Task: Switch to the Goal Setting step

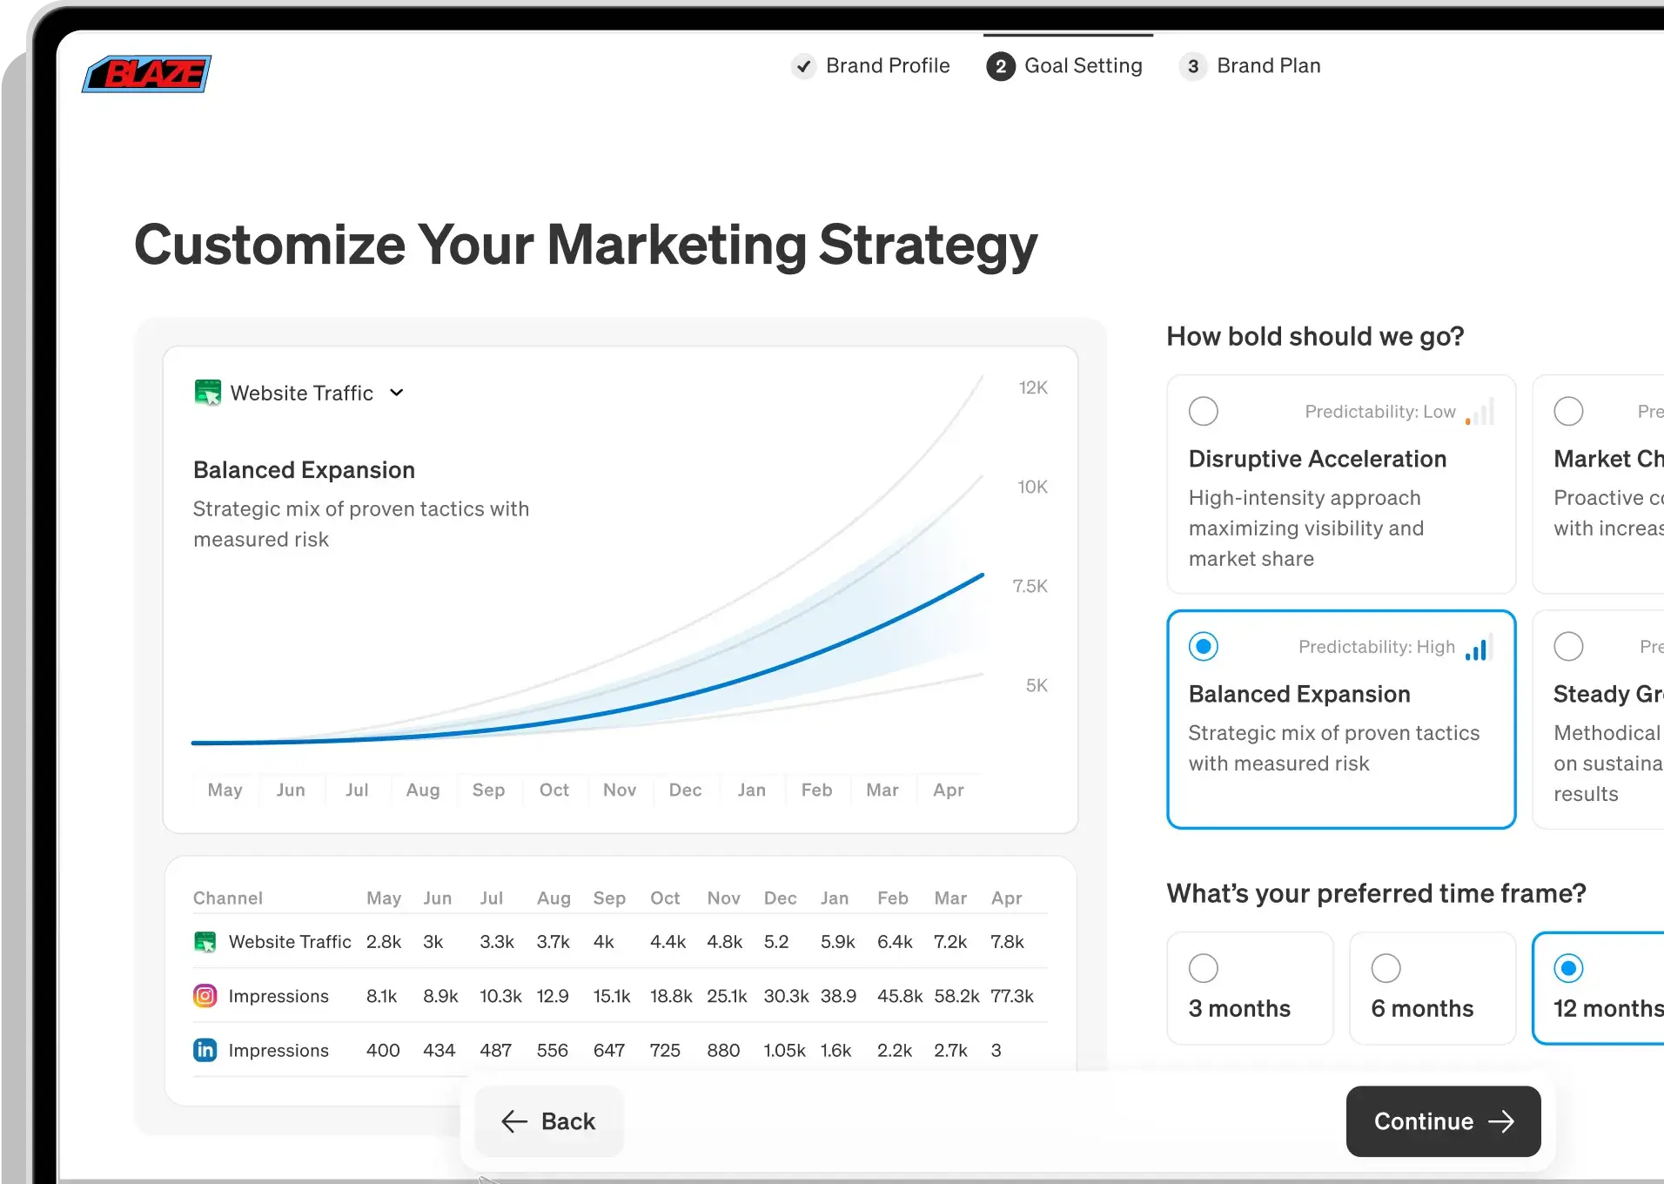Action: click(1066, 66)
